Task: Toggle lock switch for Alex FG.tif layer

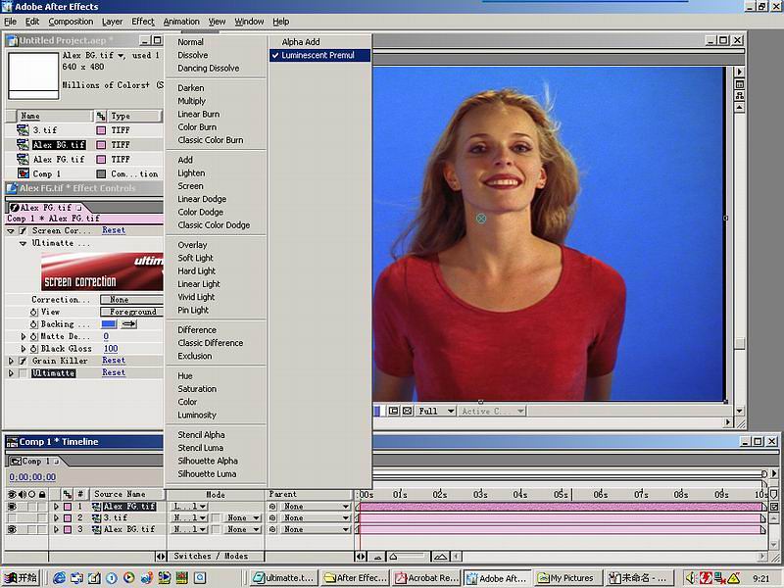Action: 42,507
